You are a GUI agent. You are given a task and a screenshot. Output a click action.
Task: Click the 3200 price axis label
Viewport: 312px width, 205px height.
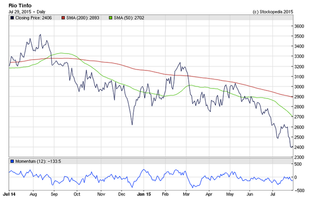(x=299, y=66)
